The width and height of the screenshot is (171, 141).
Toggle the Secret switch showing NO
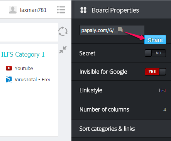(155, 53)
